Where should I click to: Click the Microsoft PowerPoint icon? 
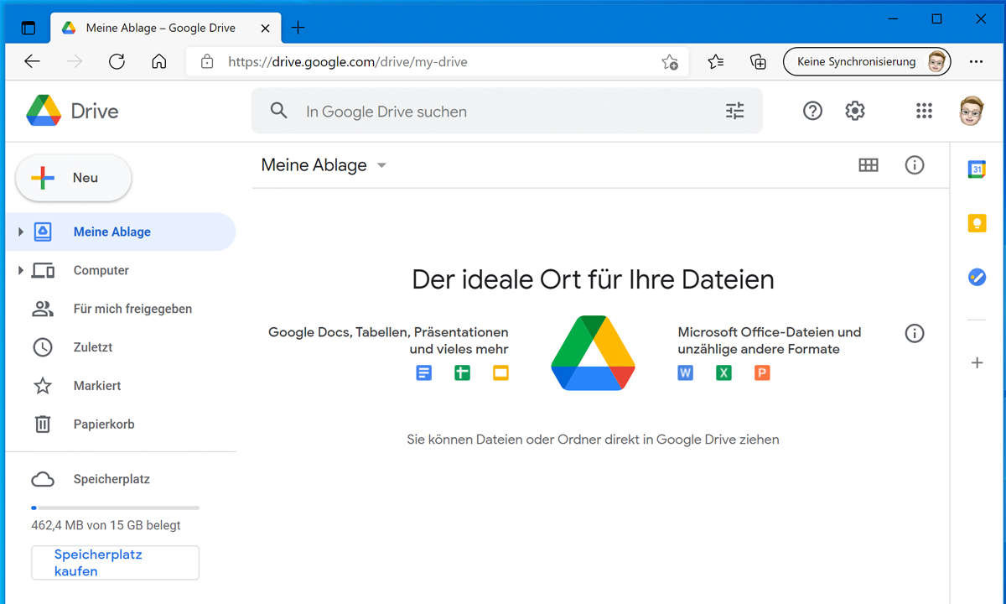(762, 373)
